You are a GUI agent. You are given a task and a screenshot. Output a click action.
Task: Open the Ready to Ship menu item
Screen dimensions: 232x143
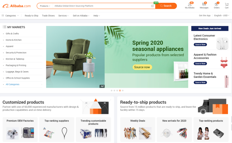[x=32, y=16]
